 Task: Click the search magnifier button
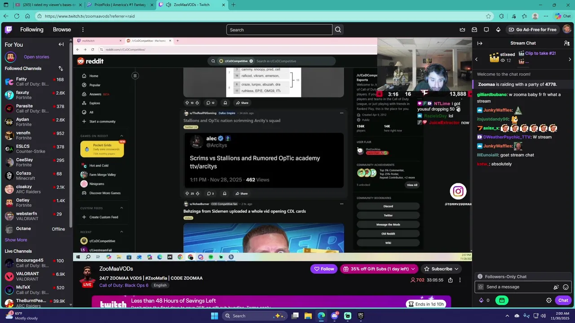[338, 30]
